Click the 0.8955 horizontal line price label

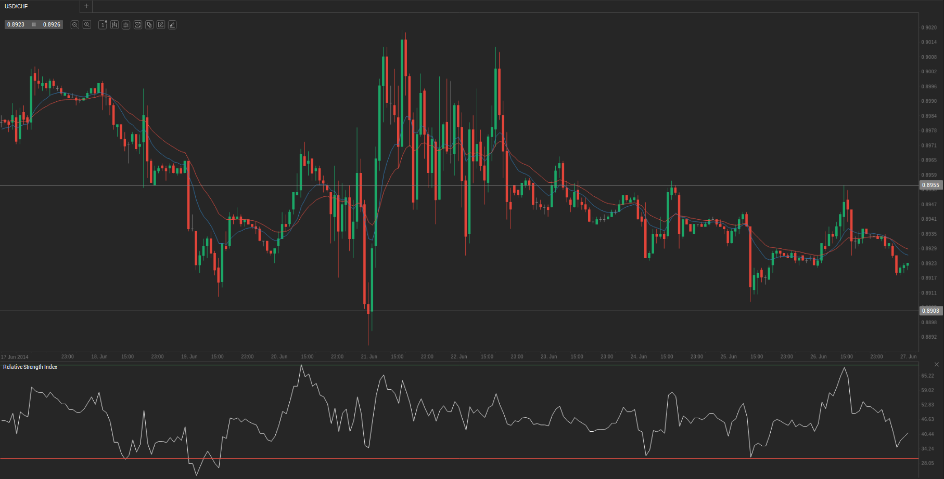click(x=930, y=185)
